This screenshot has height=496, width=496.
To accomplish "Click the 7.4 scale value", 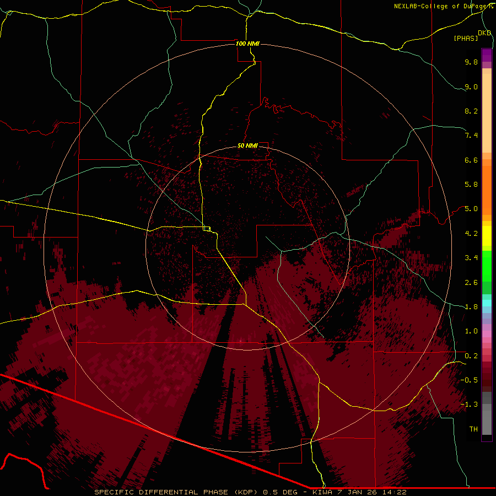I will pos(471,136).
